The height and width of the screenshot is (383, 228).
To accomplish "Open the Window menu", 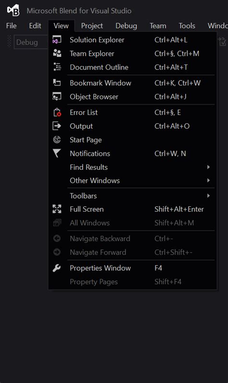I will tap(217, 26).
